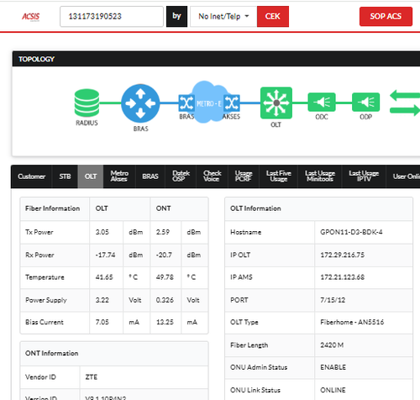
Task: Click the Bias Current value 7.05
Action: click(102, 322)
